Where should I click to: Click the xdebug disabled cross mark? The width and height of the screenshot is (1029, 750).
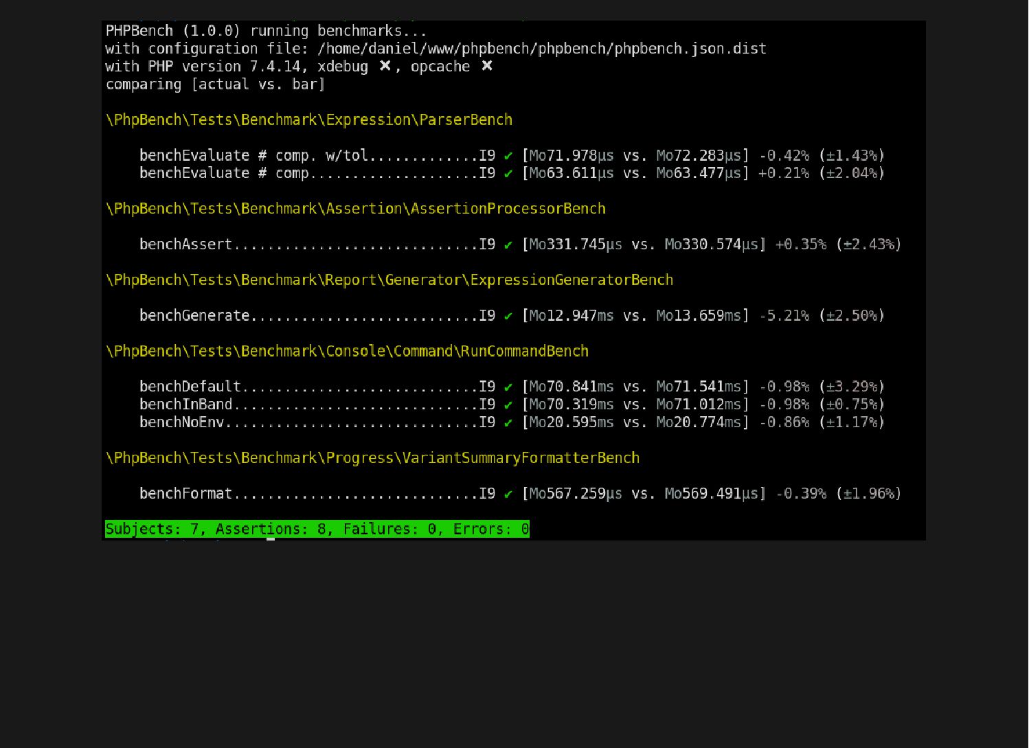(x=385, y=66)
